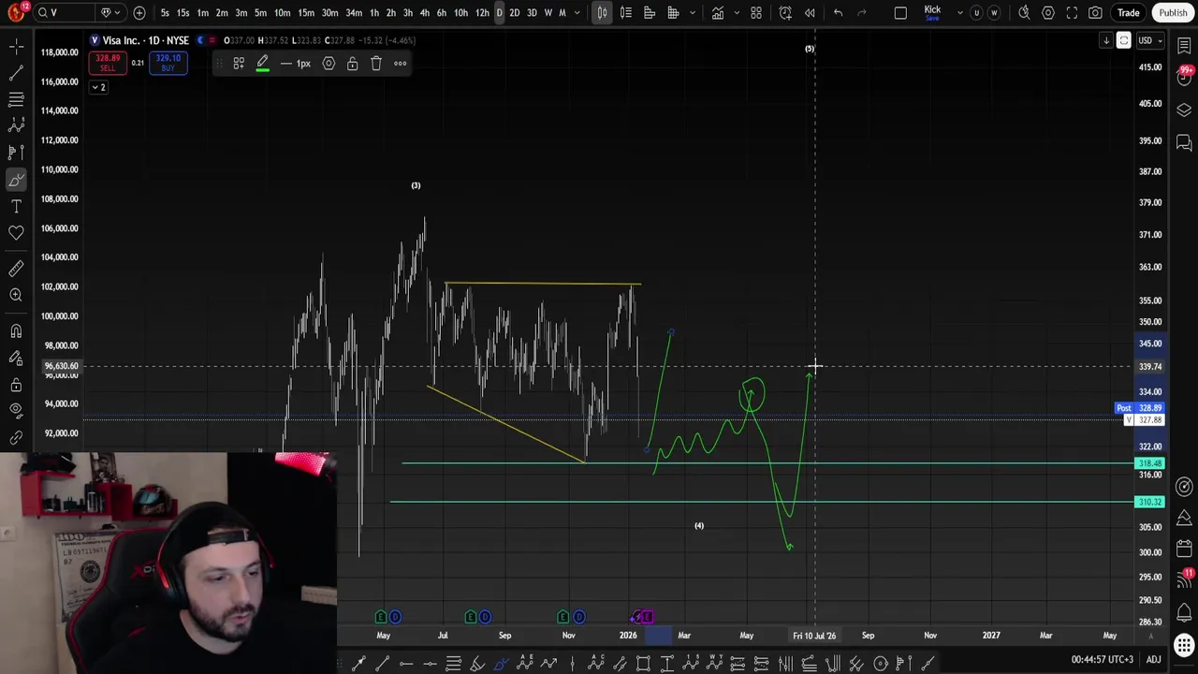Open chart settings hexagon
This screenshot has width=1198, height=674.
(1048, 13)
